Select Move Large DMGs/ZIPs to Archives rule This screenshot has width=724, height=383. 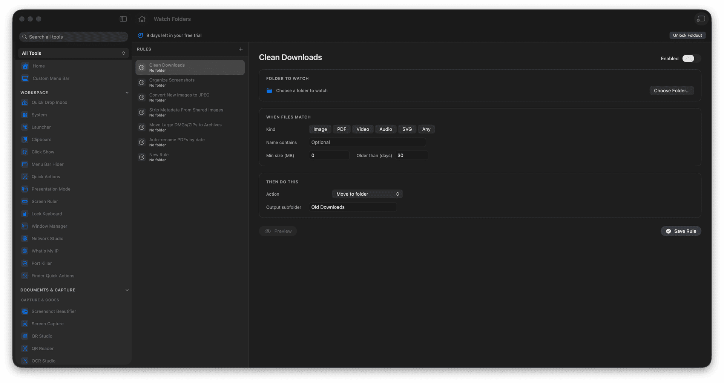click(190, 127)
